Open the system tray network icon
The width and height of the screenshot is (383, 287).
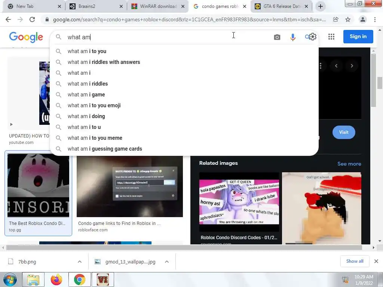pos(345,280)
